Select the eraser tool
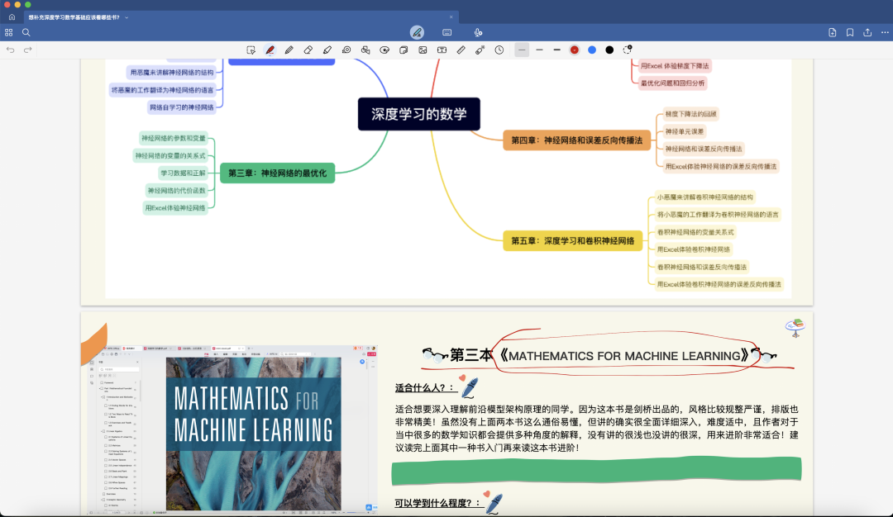Screen dimensions: 893x517 coord(308,50)
